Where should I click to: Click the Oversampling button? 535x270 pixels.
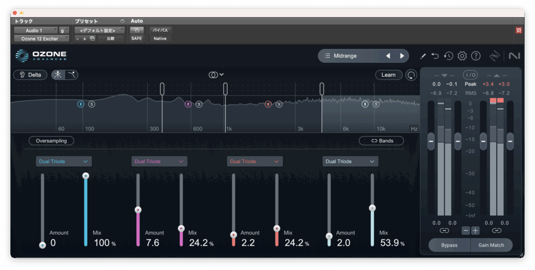[x=51, y=141]
